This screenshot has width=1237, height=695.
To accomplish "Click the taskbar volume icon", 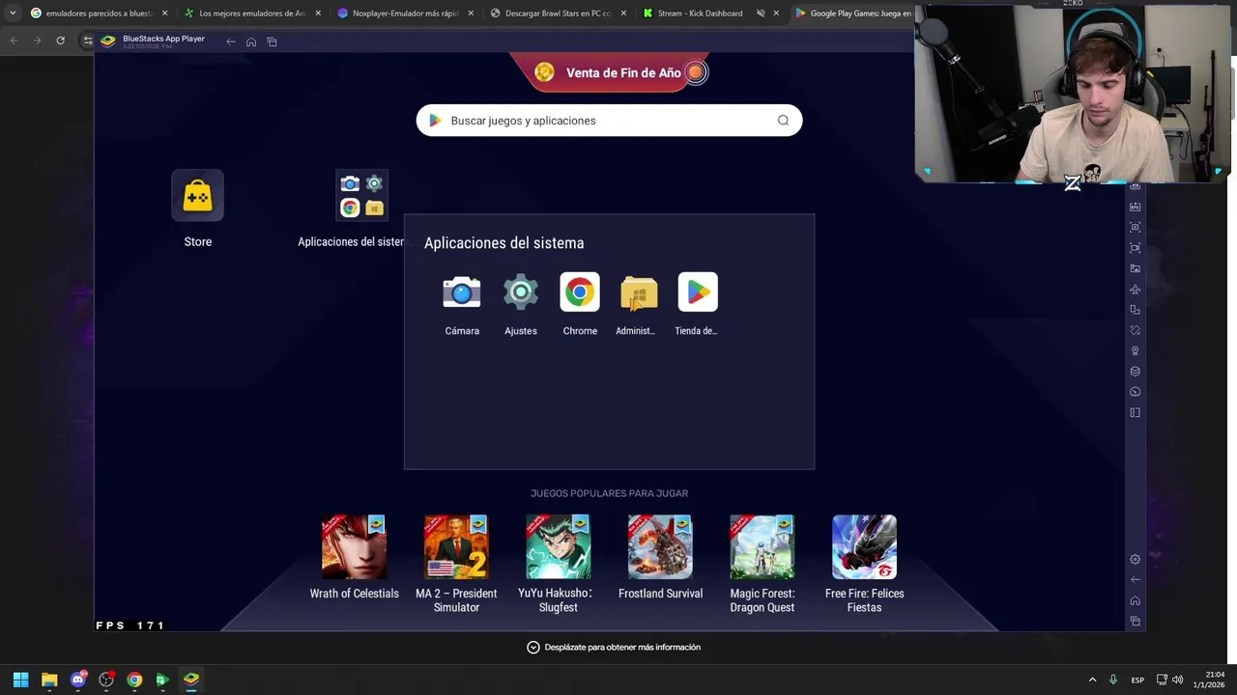I will coord(1177,680).
